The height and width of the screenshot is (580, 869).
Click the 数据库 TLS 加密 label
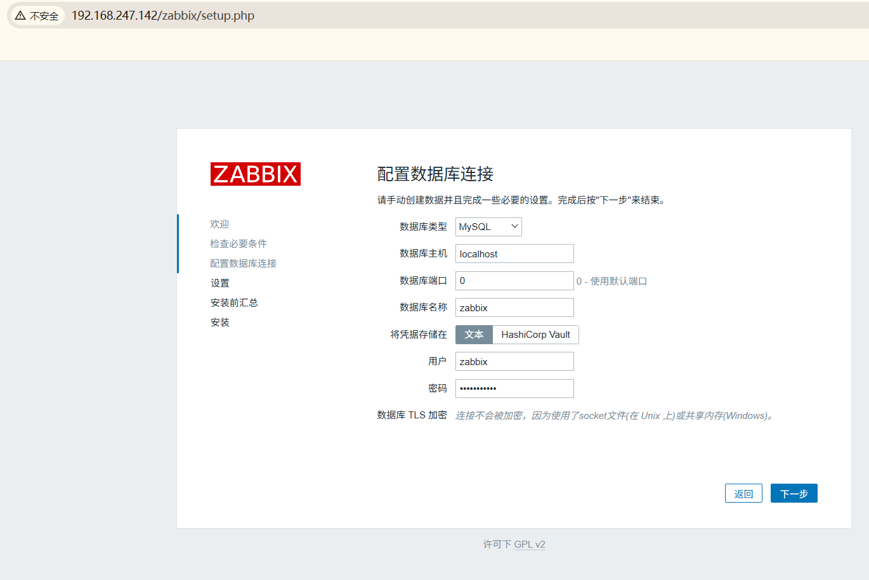click(412, 415)
